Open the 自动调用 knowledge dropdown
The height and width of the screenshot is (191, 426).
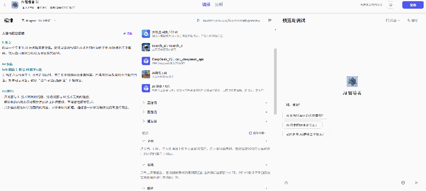[257, 133]
